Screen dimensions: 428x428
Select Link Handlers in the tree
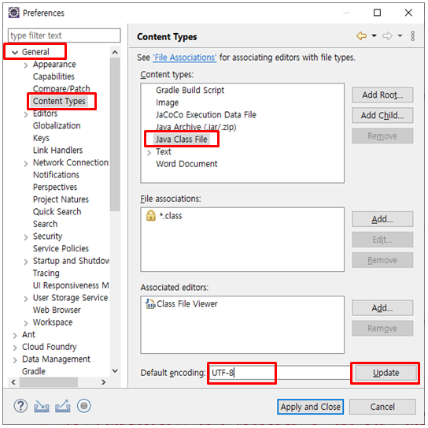pos(58,150)
